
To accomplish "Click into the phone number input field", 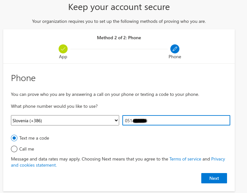I will pyautogui.click(x=176, y=120).
